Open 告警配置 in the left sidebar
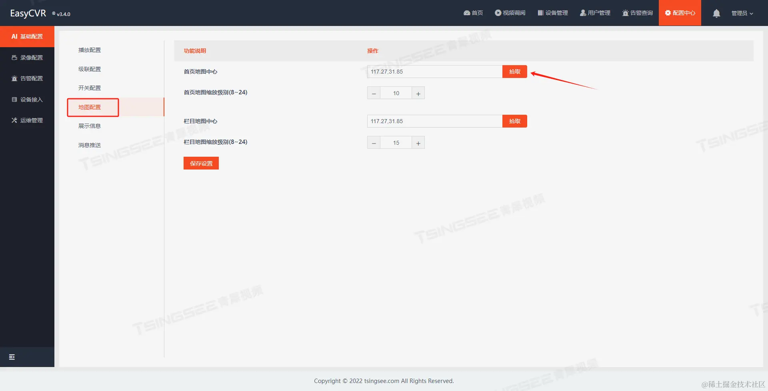This screenshot has height=391, width=768. click(27, 78)
